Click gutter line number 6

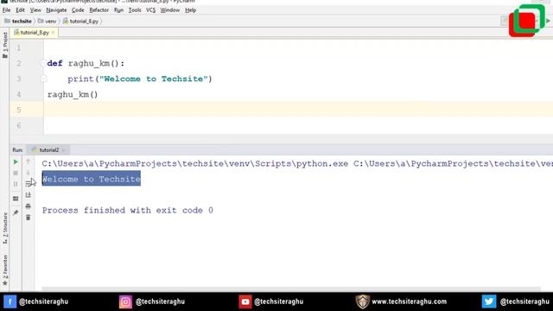tap(18, 125)
